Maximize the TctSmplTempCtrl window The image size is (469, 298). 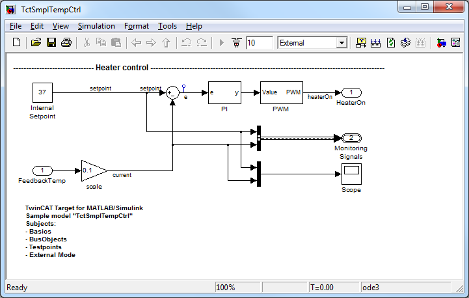click(x=424, y=7)
